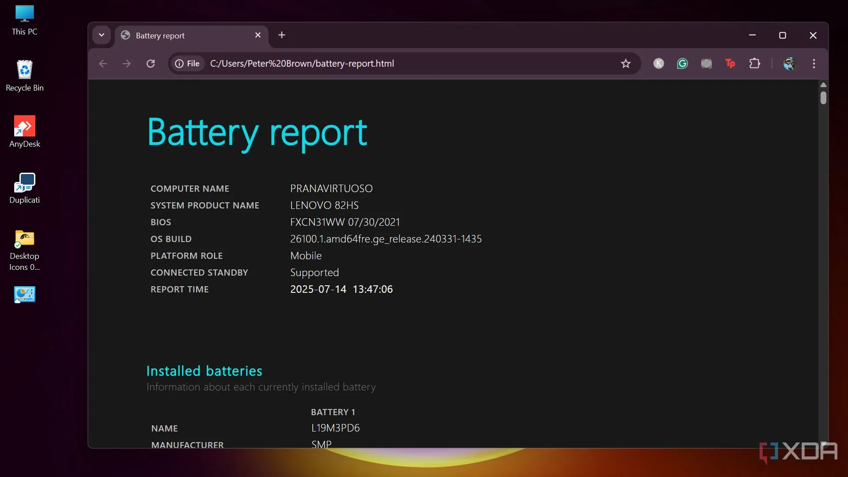View site info via File chip
Viewport: 848px width, 477px height.
point(188,64)
